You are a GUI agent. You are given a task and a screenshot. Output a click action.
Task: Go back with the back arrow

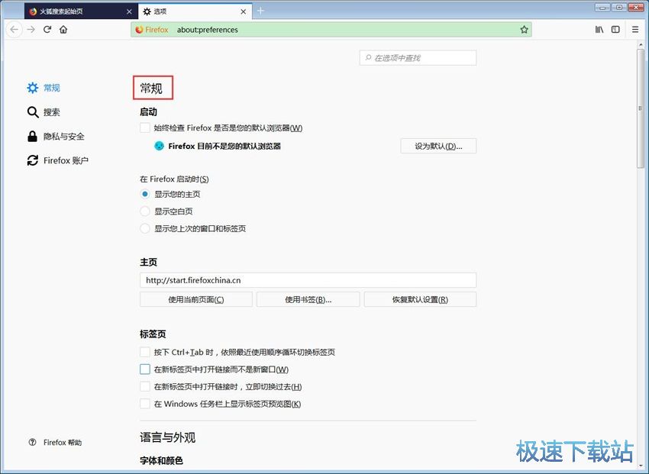14,29
